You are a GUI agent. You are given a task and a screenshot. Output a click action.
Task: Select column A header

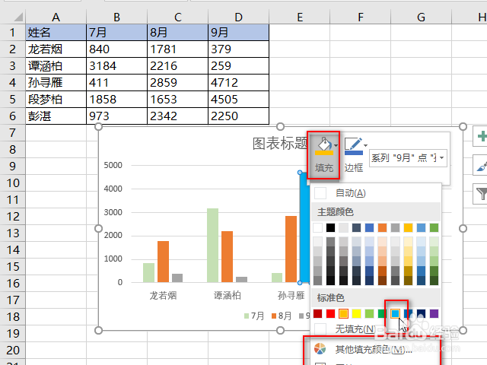click(56, 17)
